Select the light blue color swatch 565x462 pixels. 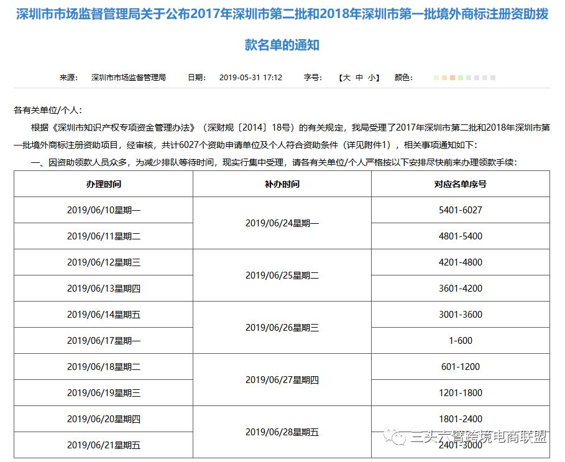[469, 78]
